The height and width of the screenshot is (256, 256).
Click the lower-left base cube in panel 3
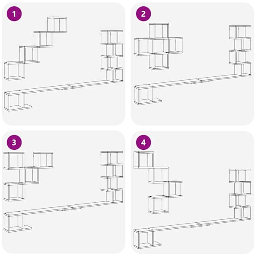(x=17, y=223)
